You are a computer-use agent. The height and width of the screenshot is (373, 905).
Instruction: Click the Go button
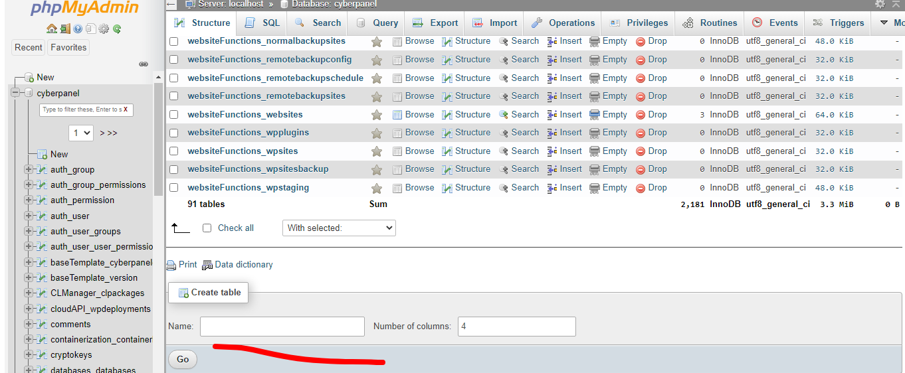coord(183,360)
